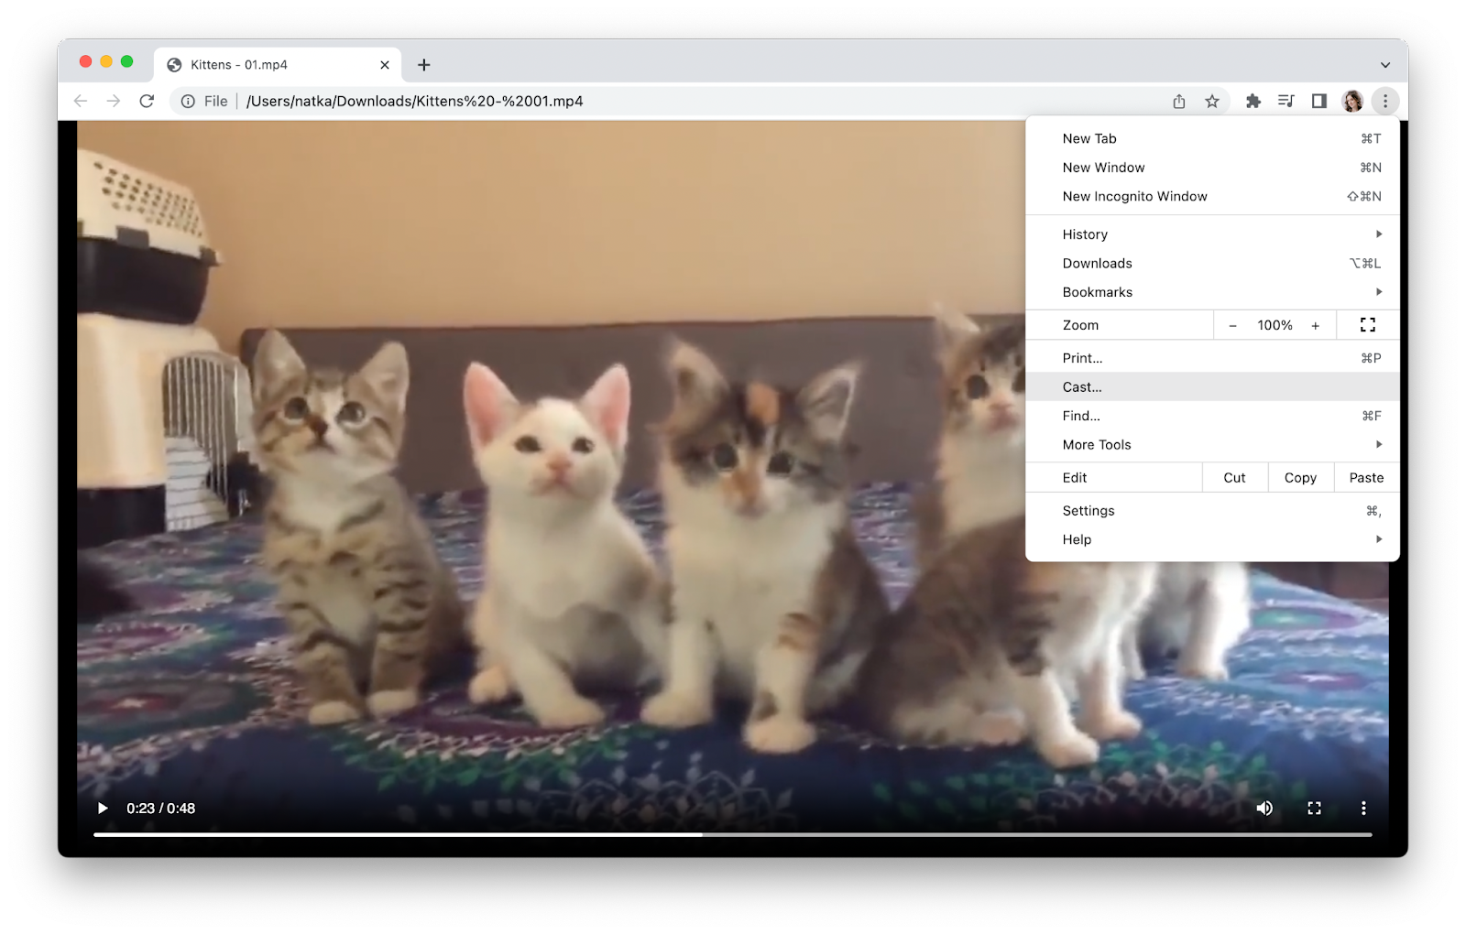Expand the More Tools submenu
This screenshot has width=1466, height=934.
point(1212,444)
